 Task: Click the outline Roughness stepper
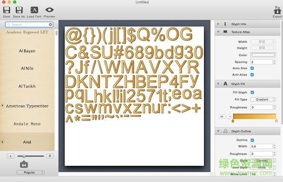point(274,154)
